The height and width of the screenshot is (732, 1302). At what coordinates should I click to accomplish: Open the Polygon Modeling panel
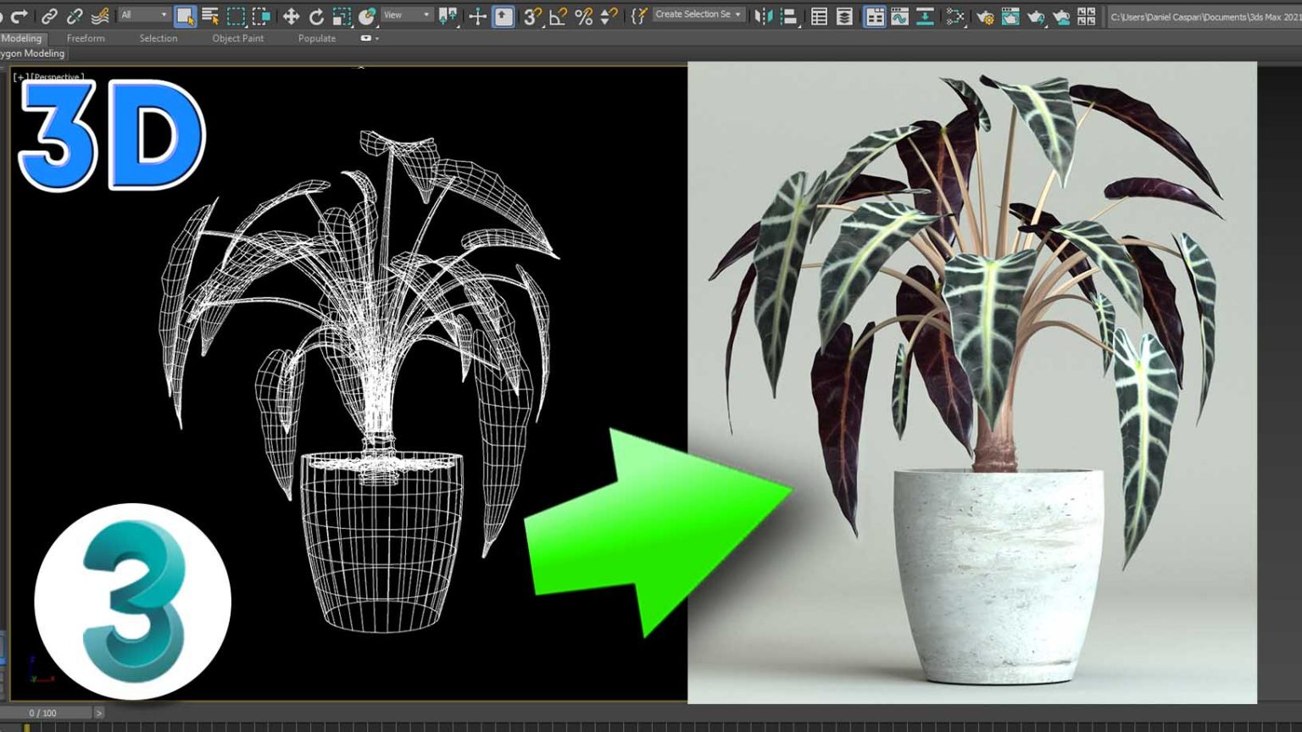click(33, 53)
